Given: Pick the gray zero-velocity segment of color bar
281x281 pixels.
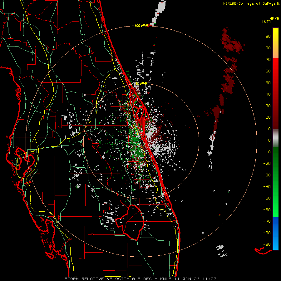Looking at the screenshot, I should [x=276, y=138].
